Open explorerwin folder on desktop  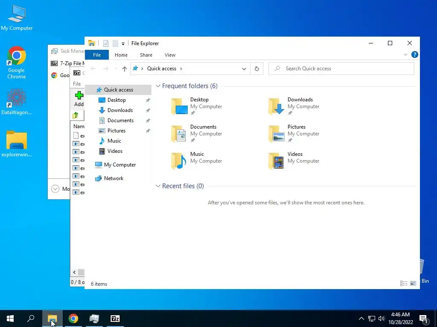[17, 144]
